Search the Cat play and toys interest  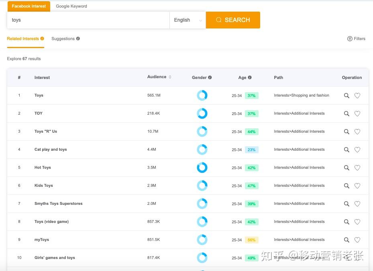pyautogui.click(x=347, y=150)
